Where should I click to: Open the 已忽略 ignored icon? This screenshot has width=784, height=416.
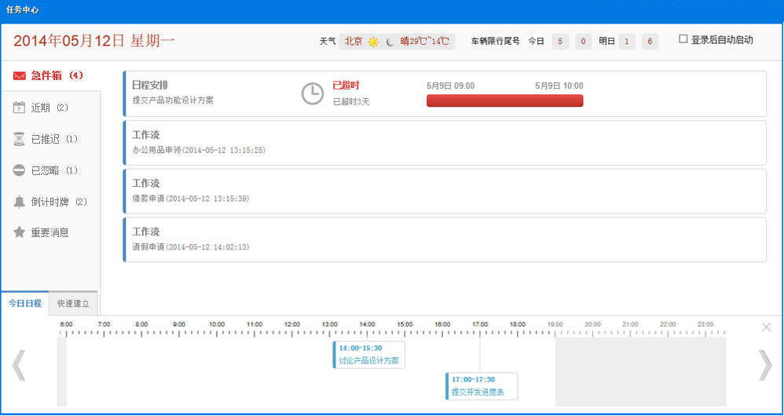20,170
